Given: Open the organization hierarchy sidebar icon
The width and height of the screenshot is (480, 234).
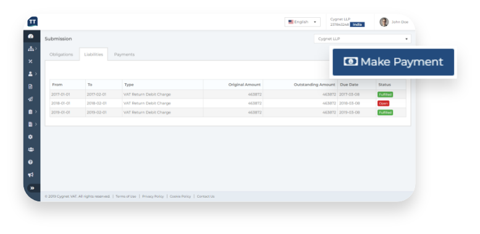Looking at the screenshot, I should click(31, 49).
